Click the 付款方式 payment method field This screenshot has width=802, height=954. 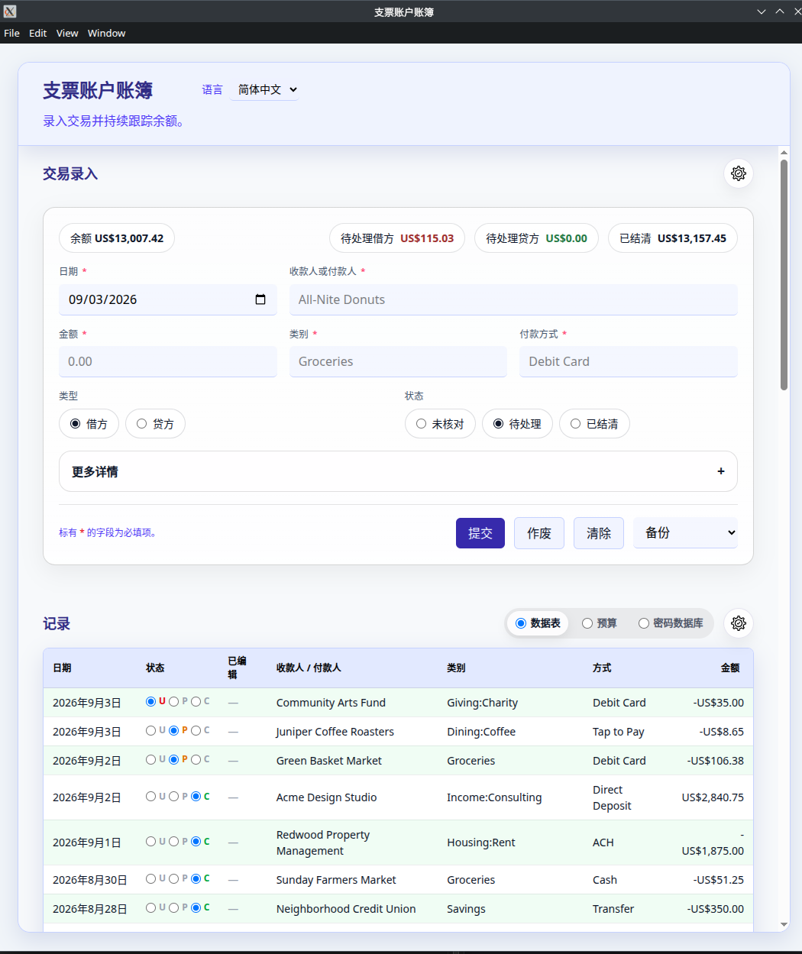(629, 361)
